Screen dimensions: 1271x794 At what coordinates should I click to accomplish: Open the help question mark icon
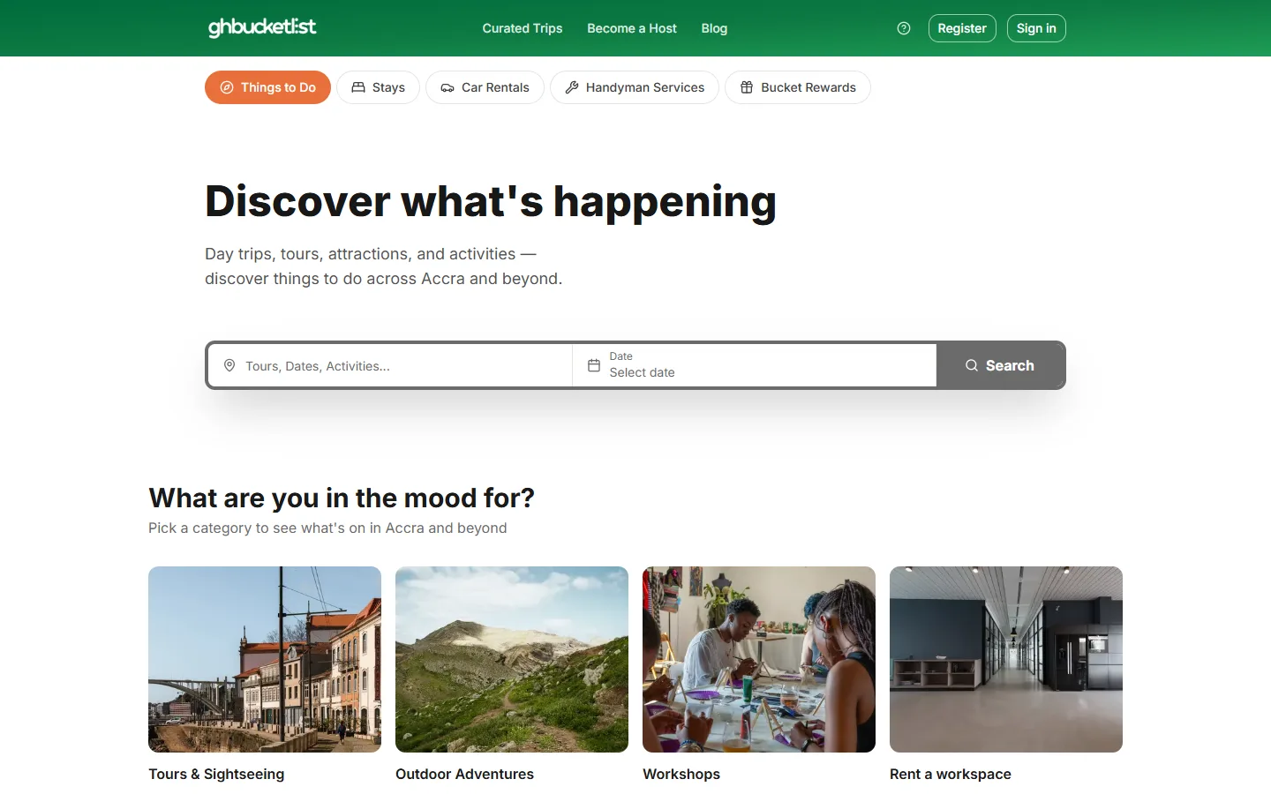pos(904,28)
